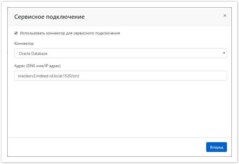
Task: Click the empty dialog body below address field
Action: tap(120, 109)
